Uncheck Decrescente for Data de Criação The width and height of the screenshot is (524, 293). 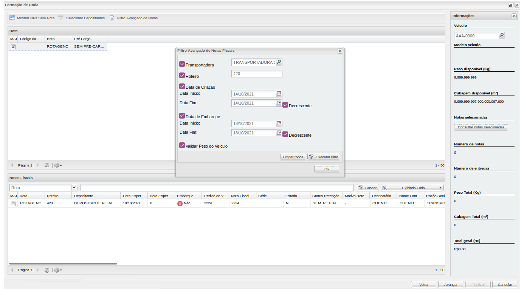click(285, 105)
